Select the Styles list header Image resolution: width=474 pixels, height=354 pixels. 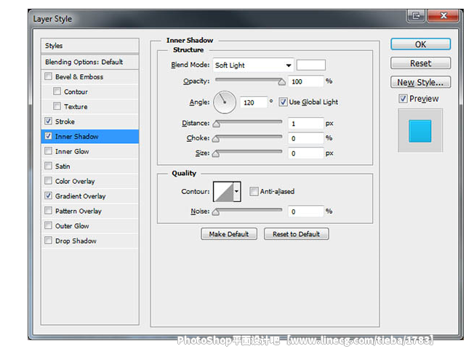click(x=90, y=46)
